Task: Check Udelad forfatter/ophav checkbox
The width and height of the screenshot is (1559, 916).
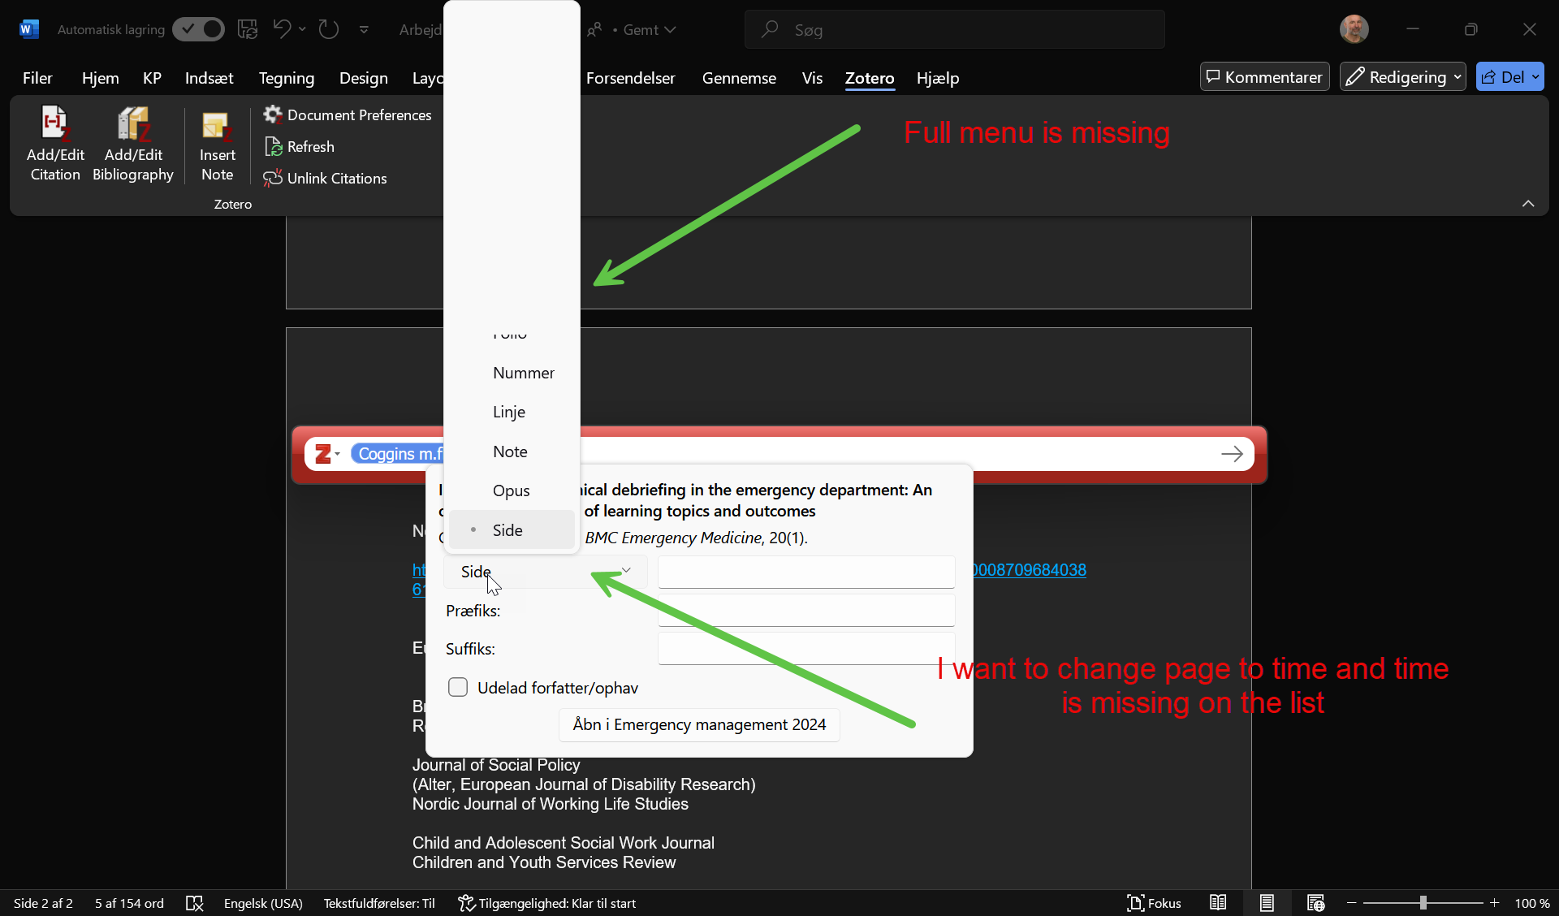Action: [x=458, y=688]
